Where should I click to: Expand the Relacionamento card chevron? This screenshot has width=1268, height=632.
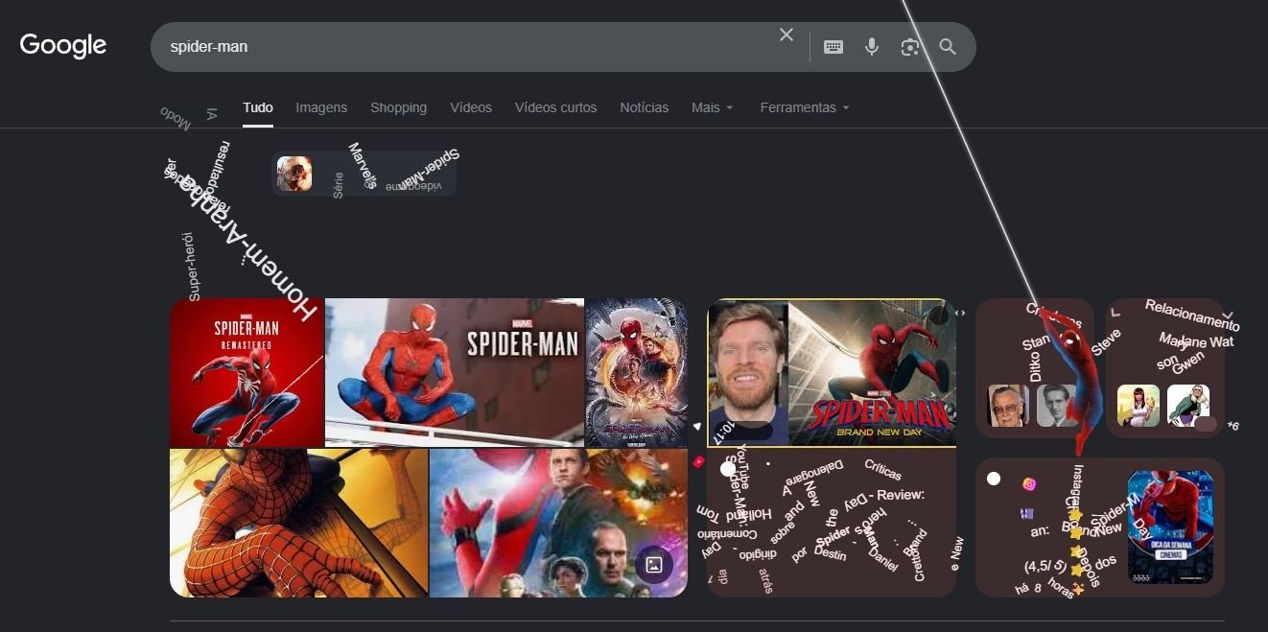tap(1229, 315)
